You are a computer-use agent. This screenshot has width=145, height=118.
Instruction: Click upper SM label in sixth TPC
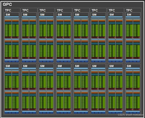(94, 15)
